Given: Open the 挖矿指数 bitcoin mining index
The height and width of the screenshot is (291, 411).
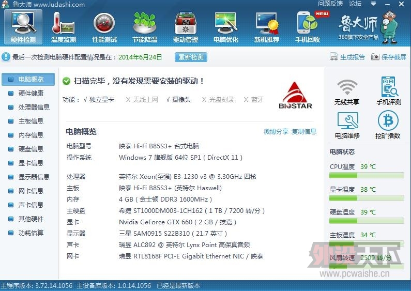Looking at the screenshot, I should pyautogui.click(x=388, y=125).
